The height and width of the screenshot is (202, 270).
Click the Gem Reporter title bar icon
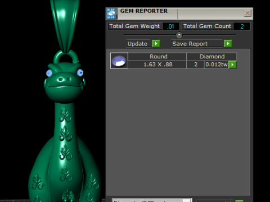click(111, 13)
